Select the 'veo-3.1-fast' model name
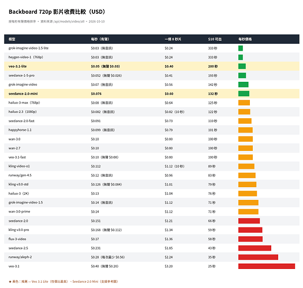Screen dimensions: 303x288 point(17,157)
